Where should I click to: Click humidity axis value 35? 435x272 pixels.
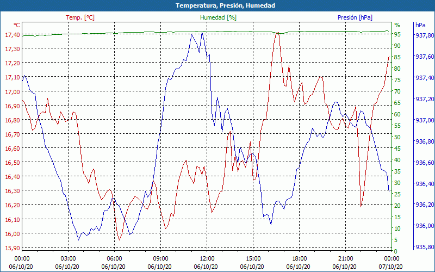[397, 171]
